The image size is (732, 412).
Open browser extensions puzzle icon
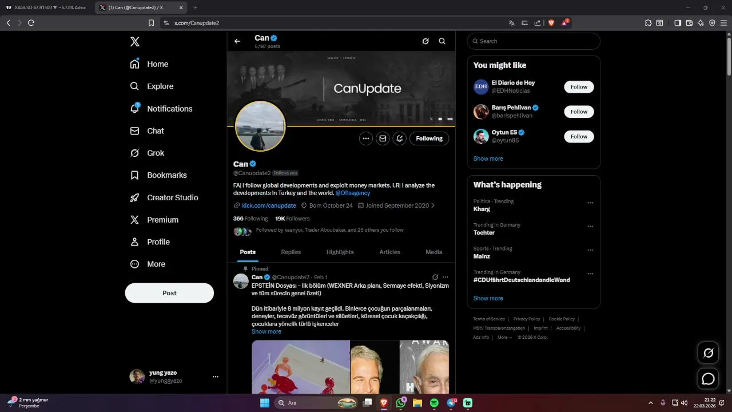pos(648,23)
